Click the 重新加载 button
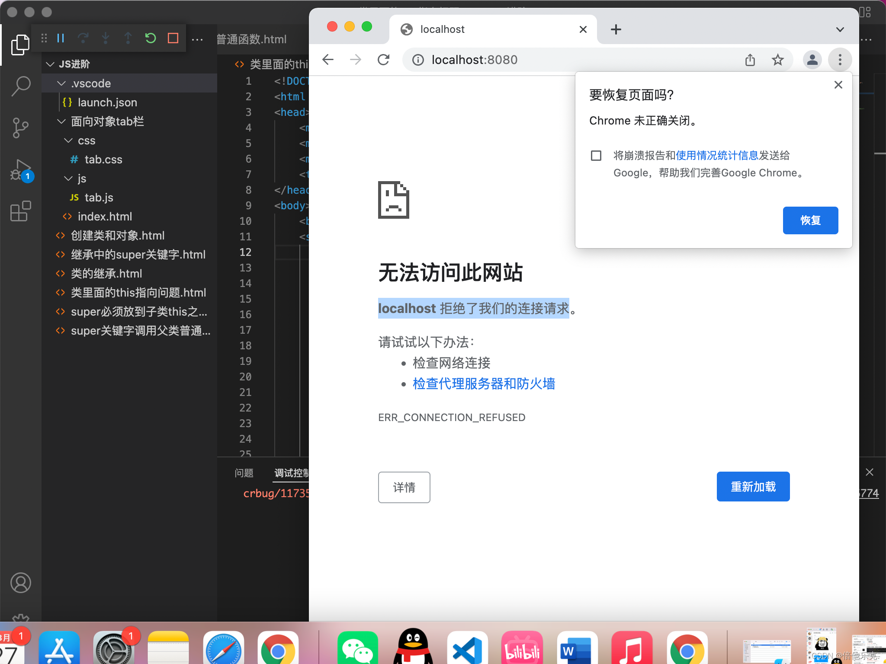 [753, 487]
